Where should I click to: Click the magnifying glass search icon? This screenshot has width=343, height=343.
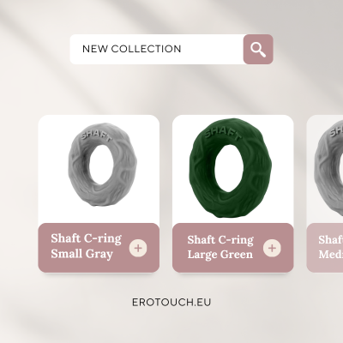point(258,50)
